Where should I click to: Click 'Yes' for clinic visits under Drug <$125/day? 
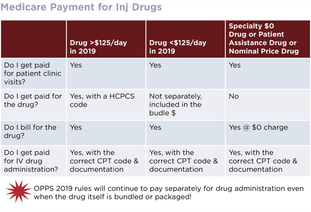155,65
